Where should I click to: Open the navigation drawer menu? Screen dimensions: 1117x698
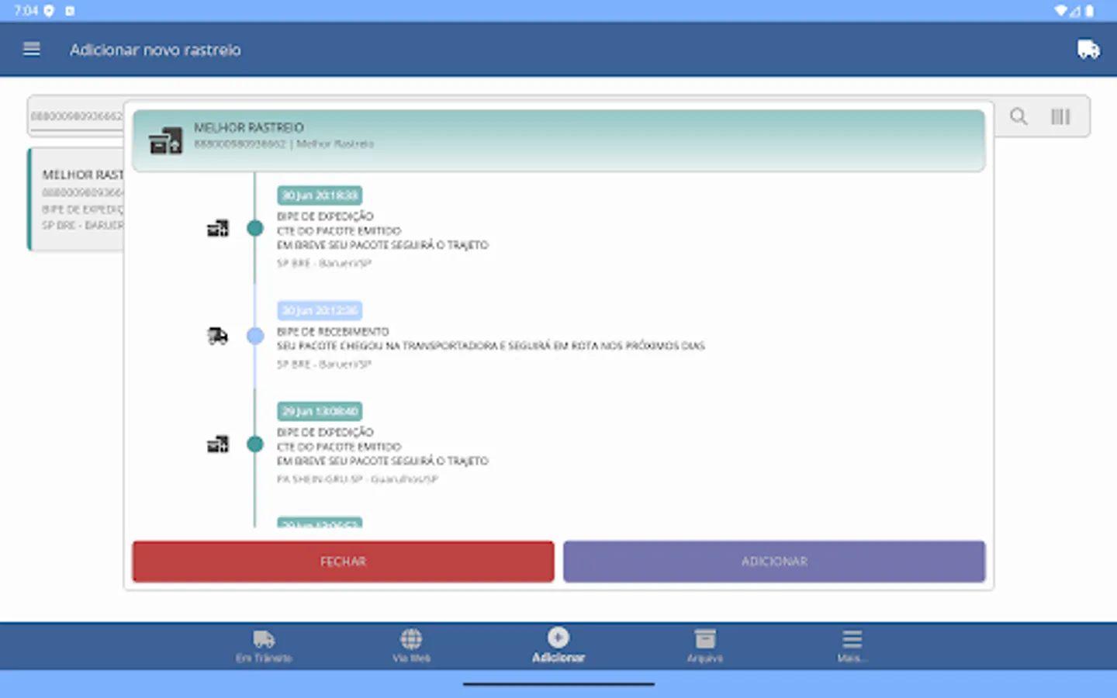point(31,49)
